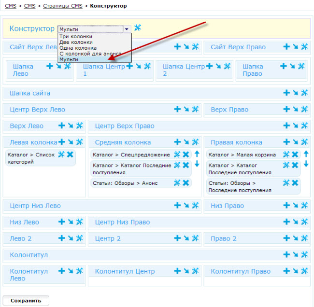This screenshot has width=314, height=307.
Task: Add a block to Колонтитул
Action: tap(286, 254)
